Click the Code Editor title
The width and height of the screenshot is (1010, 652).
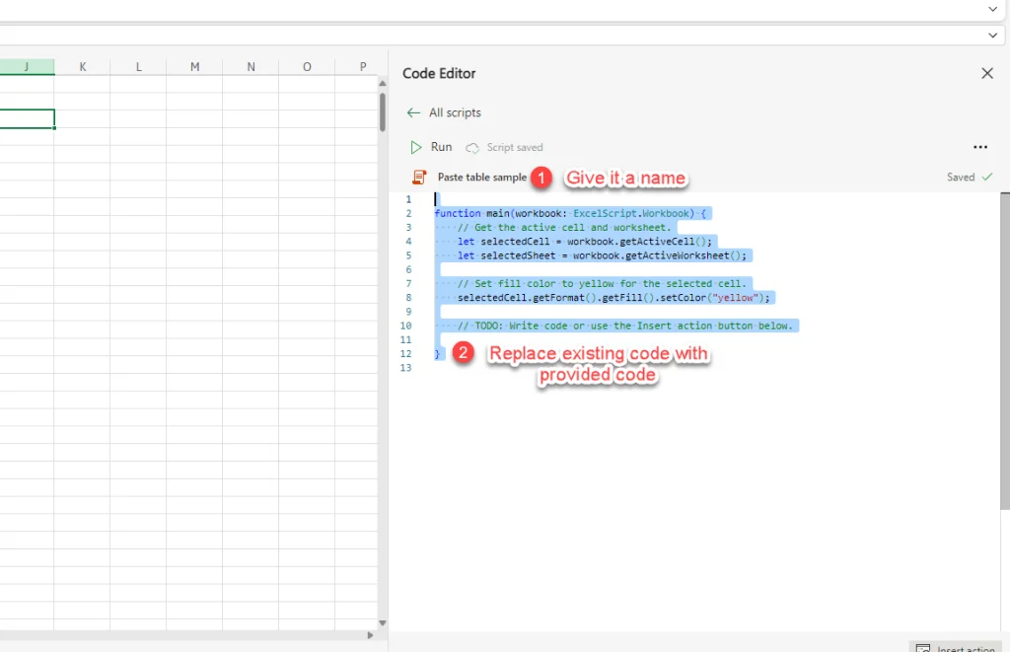click(439, 73)
